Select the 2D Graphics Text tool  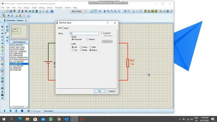pos(2,91)
